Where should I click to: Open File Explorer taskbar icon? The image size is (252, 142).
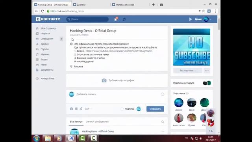coord(48,138)
